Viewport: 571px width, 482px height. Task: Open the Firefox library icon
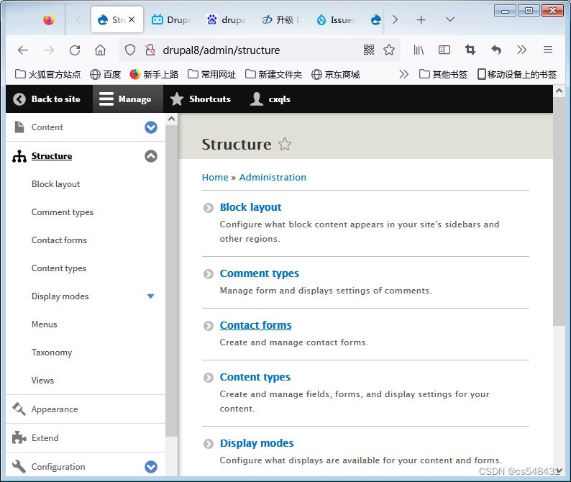419,50
